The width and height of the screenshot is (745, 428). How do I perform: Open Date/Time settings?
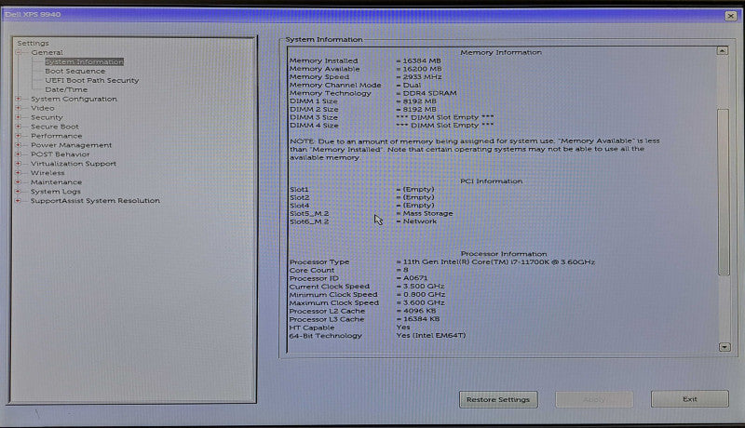tap(66, 89)
